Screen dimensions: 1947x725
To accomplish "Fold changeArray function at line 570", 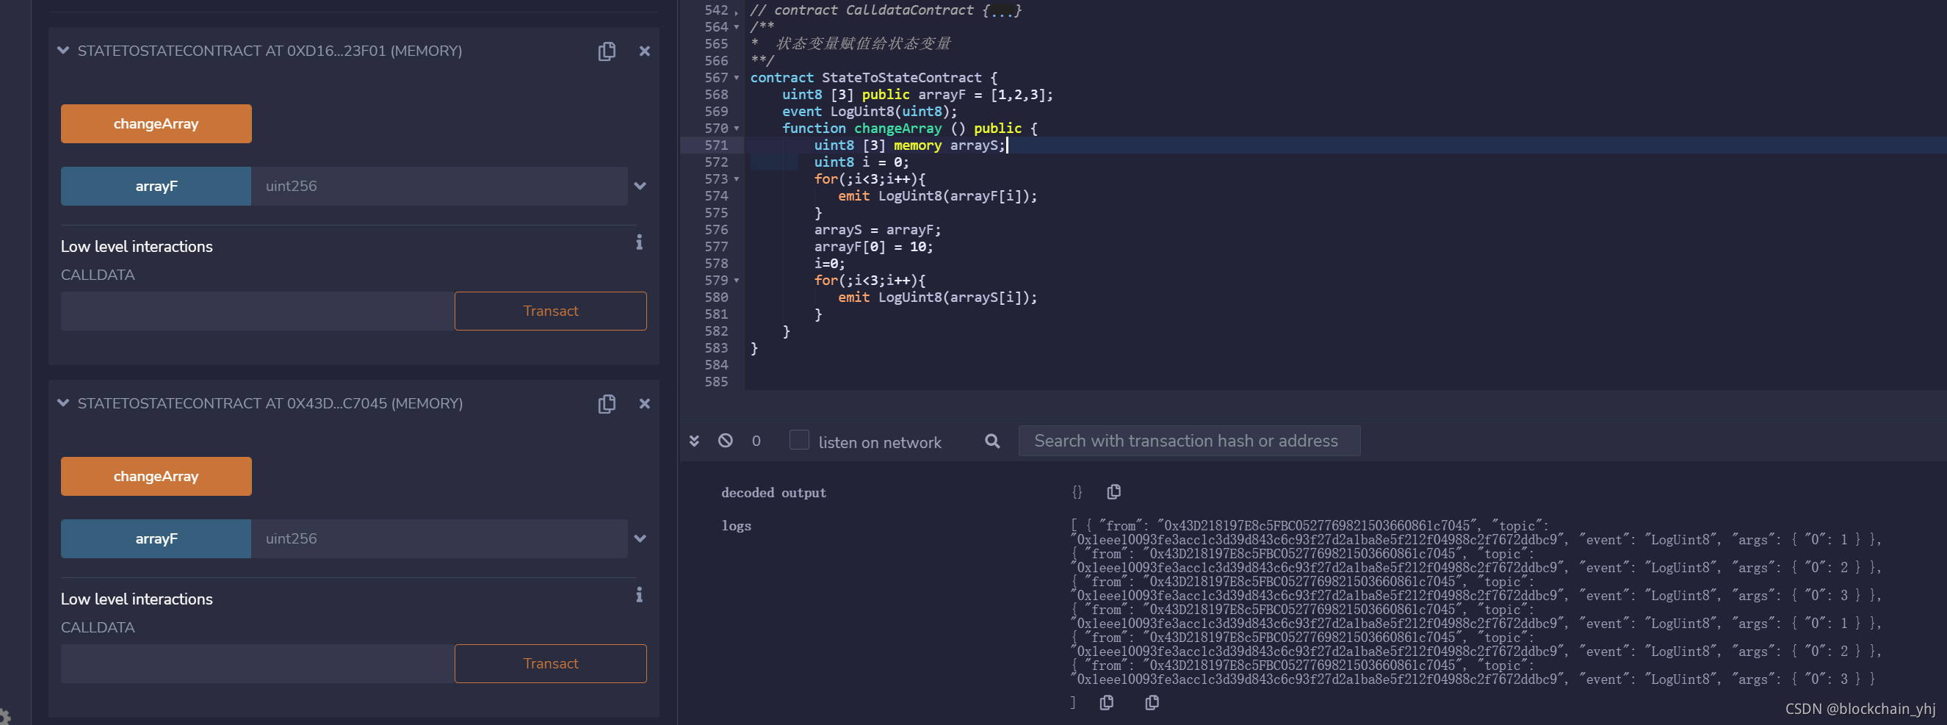I will click(736, 129).
